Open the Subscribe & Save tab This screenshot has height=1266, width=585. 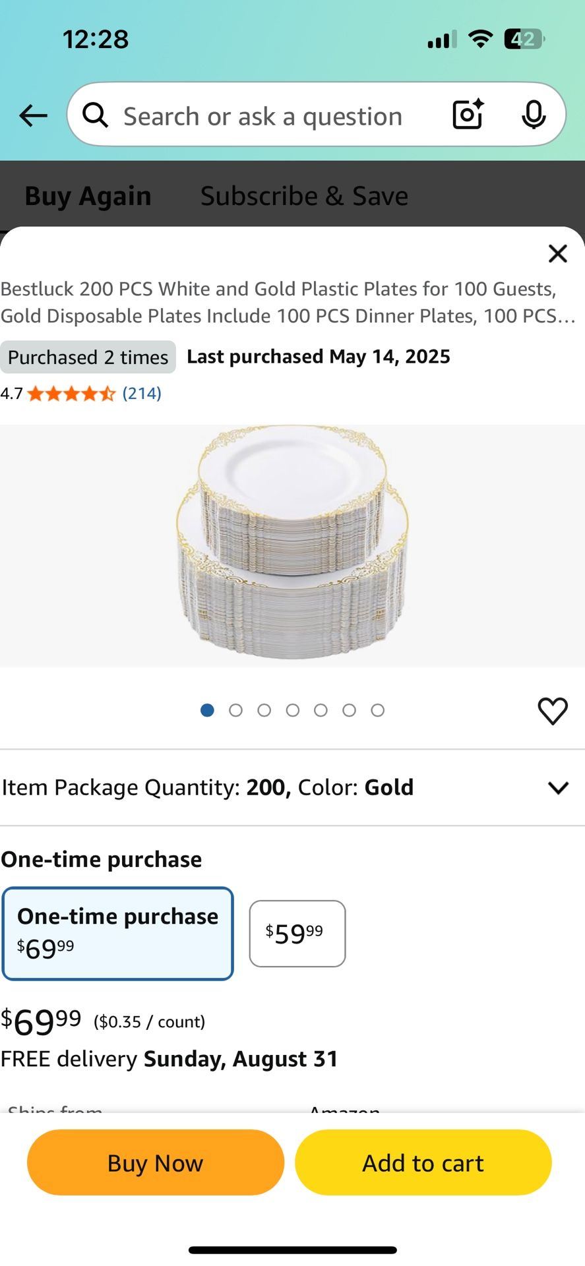304,196
